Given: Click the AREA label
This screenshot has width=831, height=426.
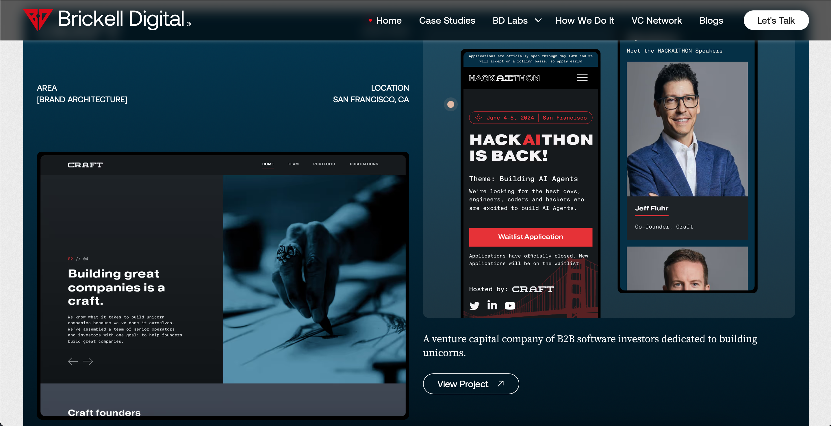Looking at the screenshot, I should click(x=47, y=88).
